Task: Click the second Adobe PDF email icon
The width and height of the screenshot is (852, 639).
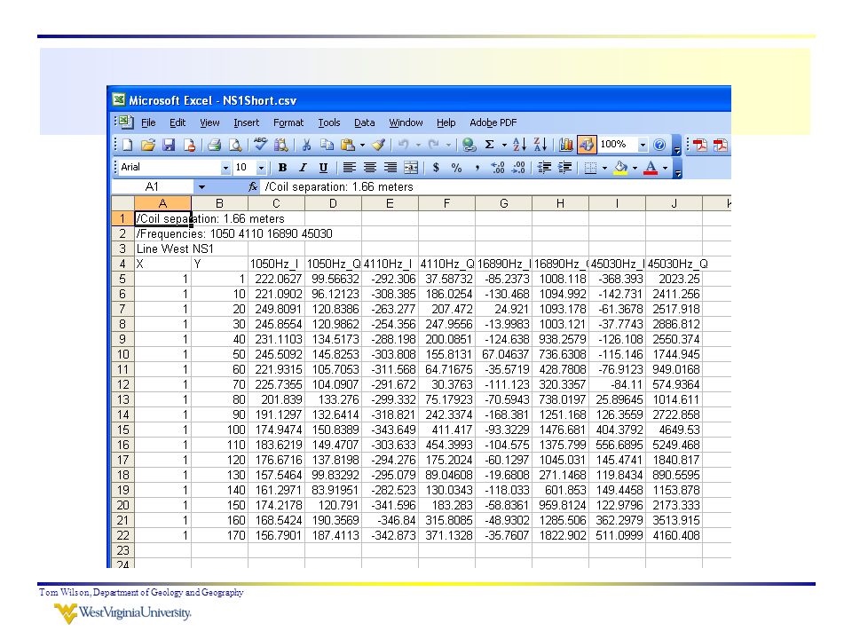Action: (x=721, y=145)
